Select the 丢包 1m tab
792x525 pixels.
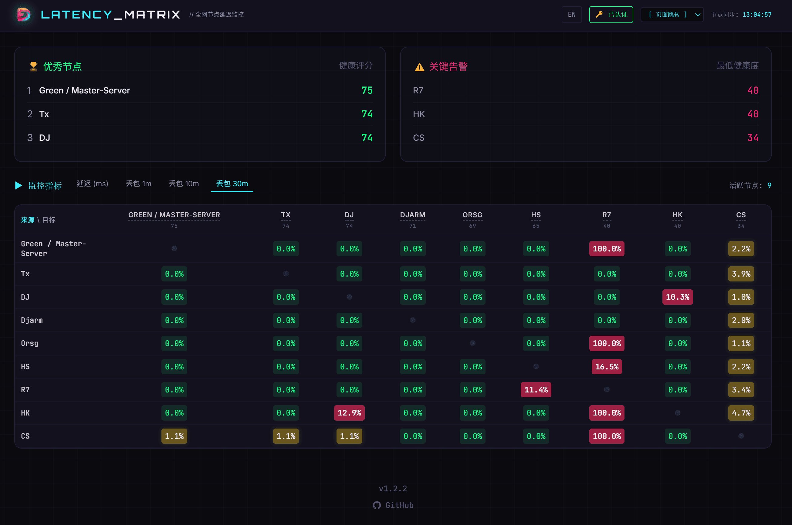tap(138, 183)
